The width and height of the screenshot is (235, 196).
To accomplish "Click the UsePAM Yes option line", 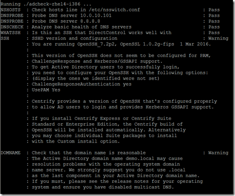I will pyautogui.click(x=46, y=90).
